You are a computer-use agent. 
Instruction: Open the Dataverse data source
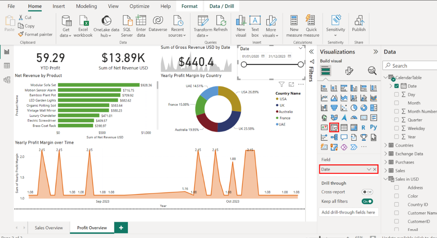click(158, 24)
